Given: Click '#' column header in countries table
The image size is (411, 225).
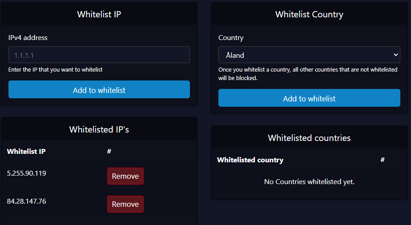Looking at the screenshot, I should [x=383, y=160].
